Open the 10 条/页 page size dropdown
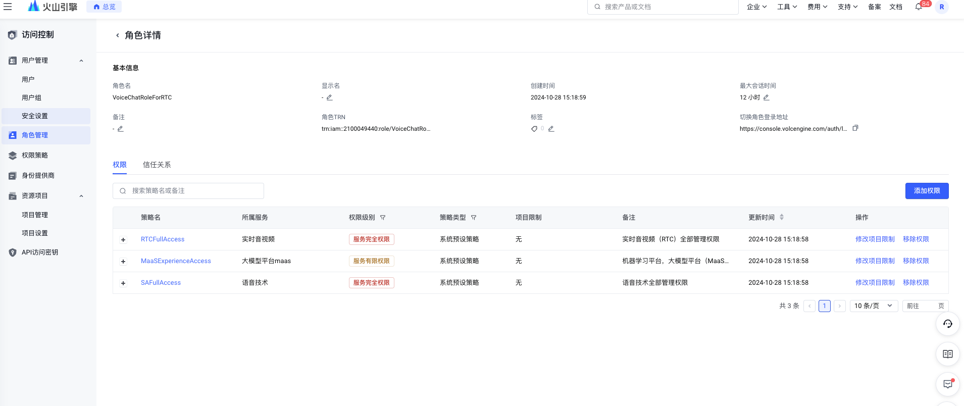The image size is (964, 406). point(874,306)
